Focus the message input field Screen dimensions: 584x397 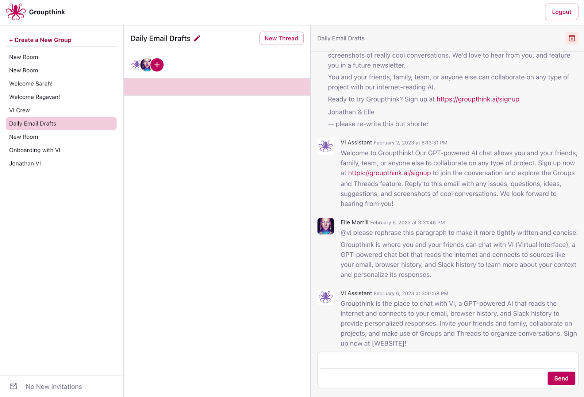(x=448, y=360)
